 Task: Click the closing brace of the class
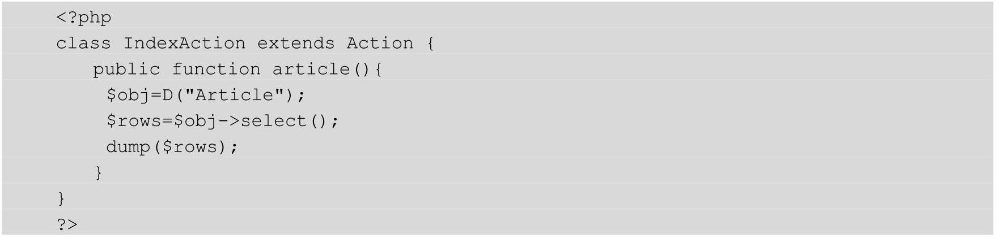coord(61,198)
